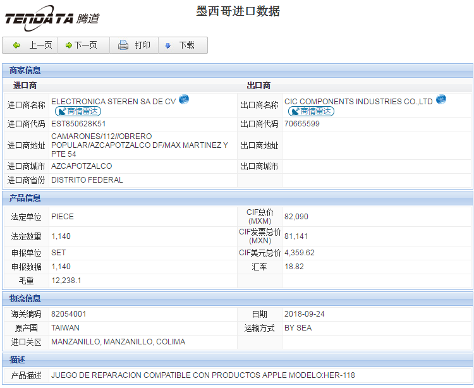Viewport: 474px width, 388px height.
Task: Select exporter name CIC COMPONENTS INDUSTRIES CO.,LTD
Action: coord(358,101)
